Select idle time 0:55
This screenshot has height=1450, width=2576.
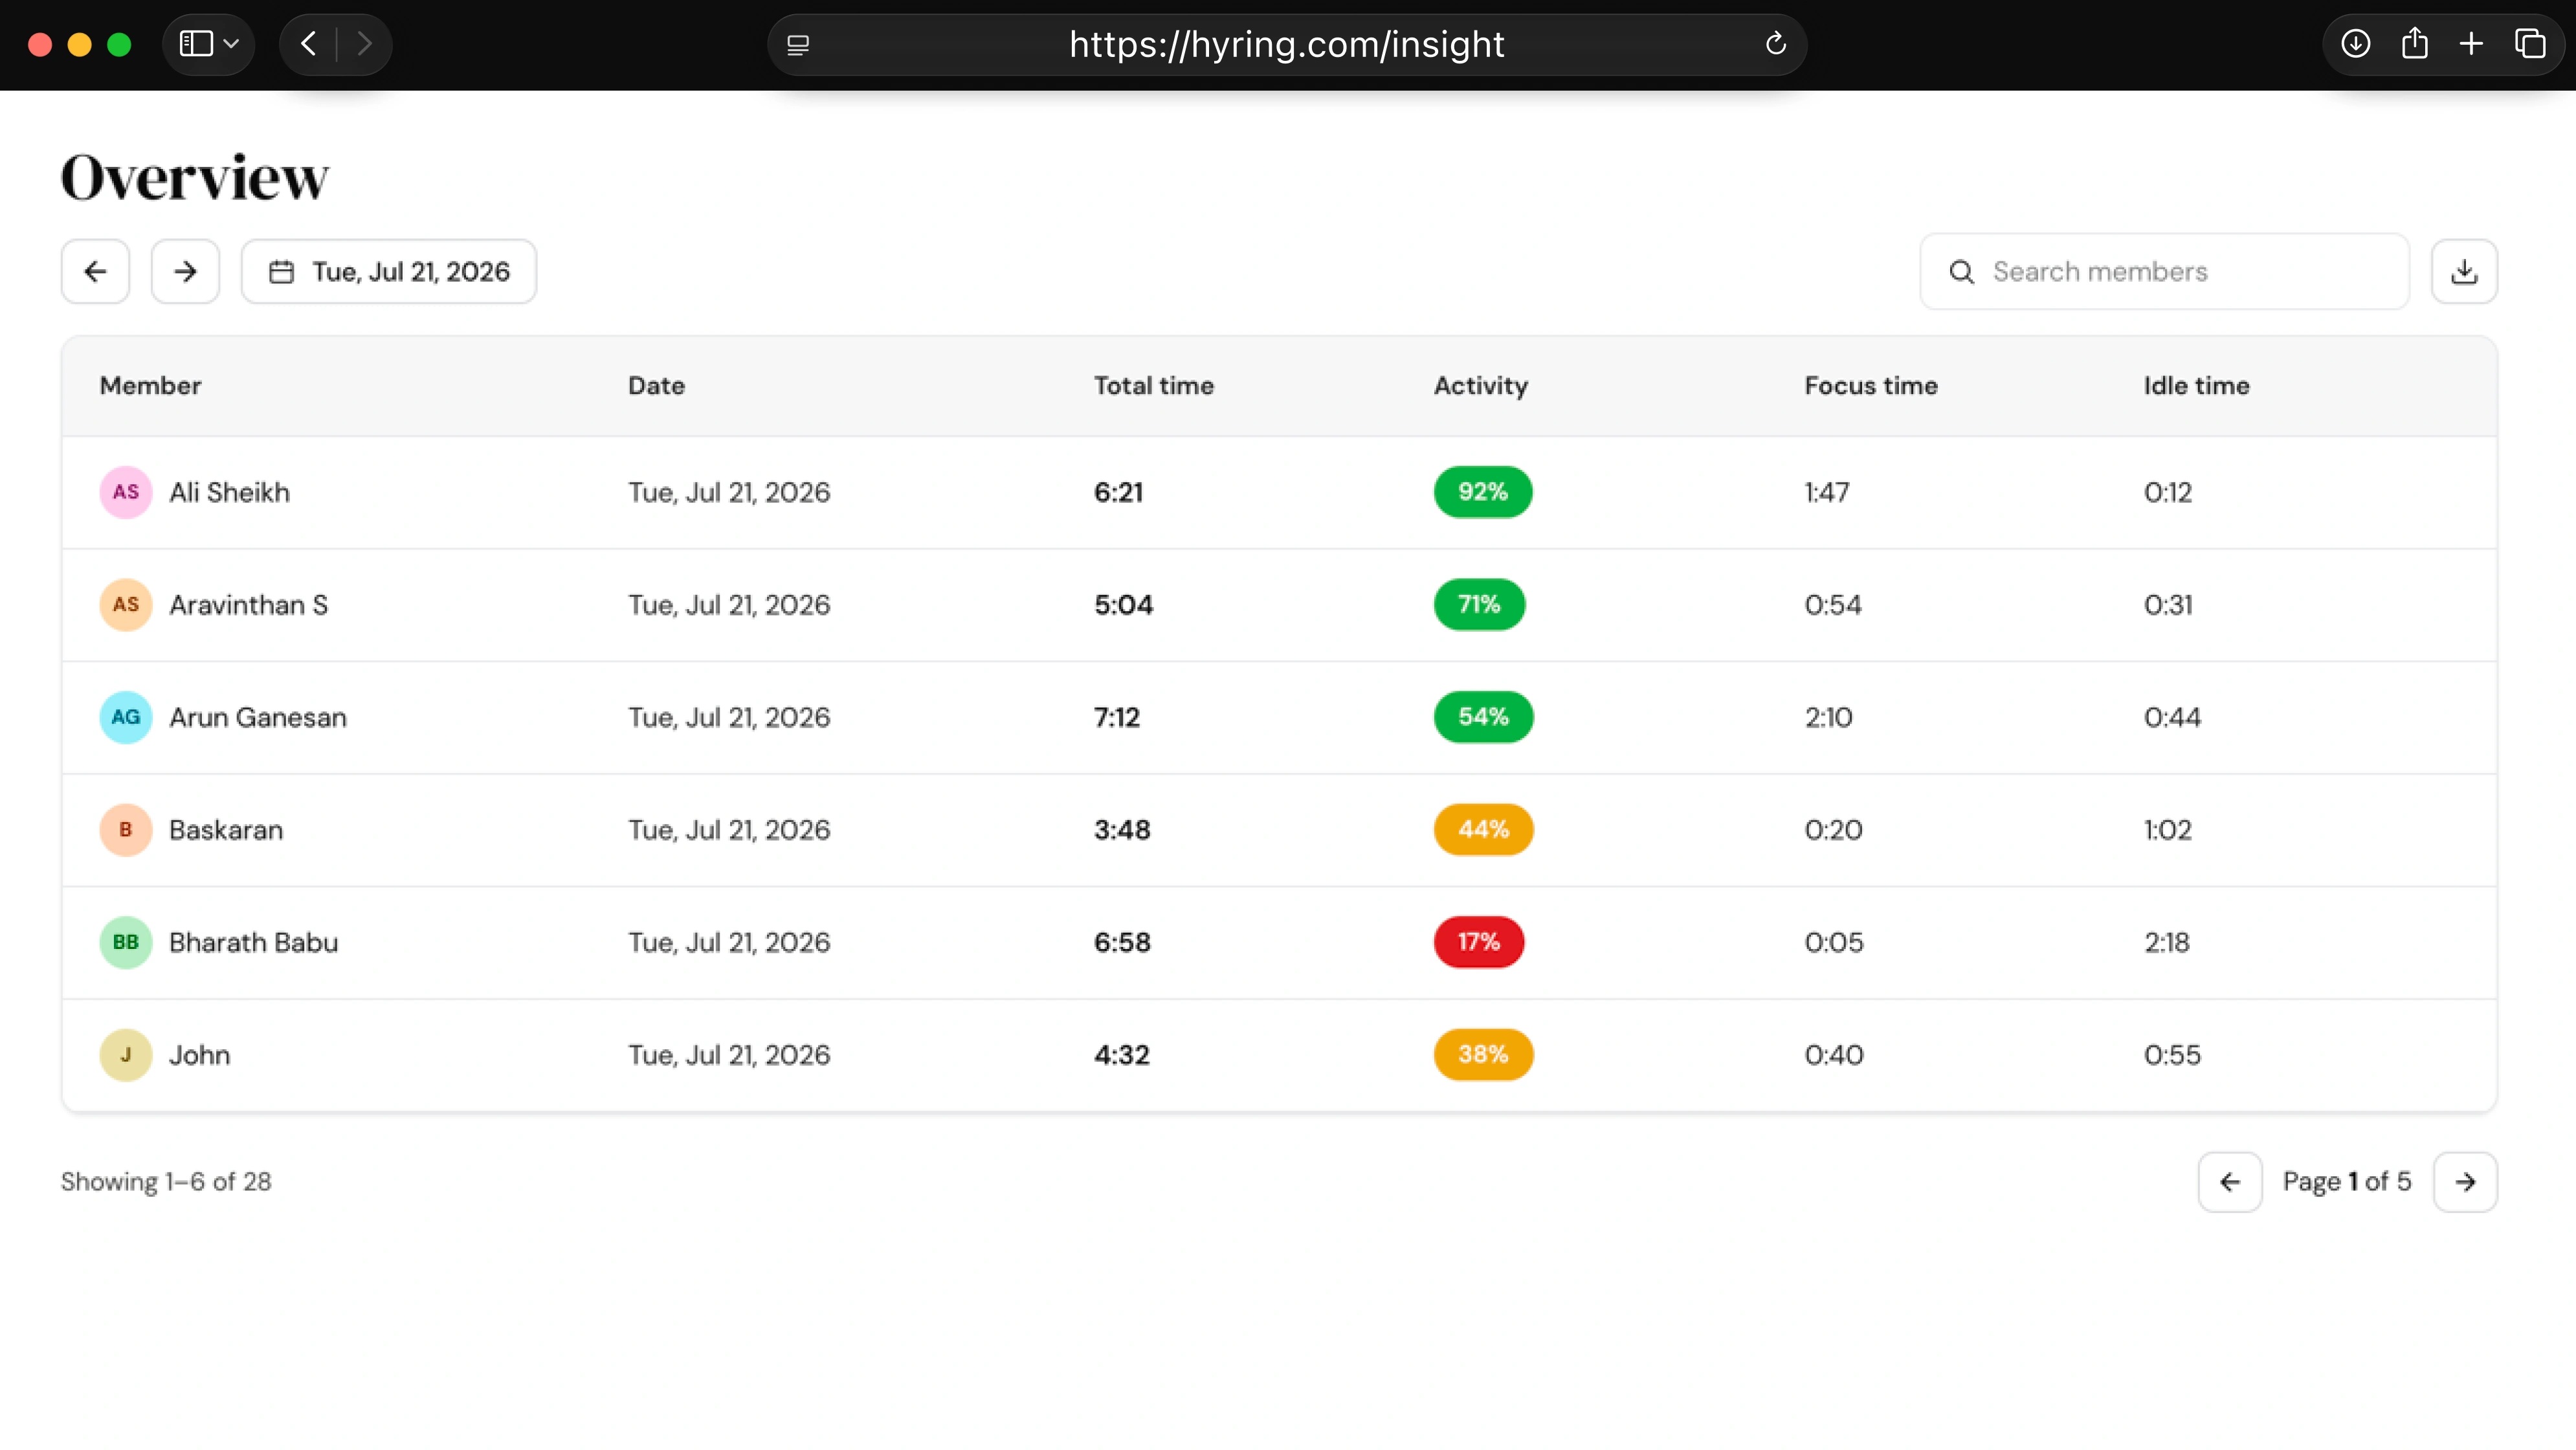(x=2172, y=1055)
